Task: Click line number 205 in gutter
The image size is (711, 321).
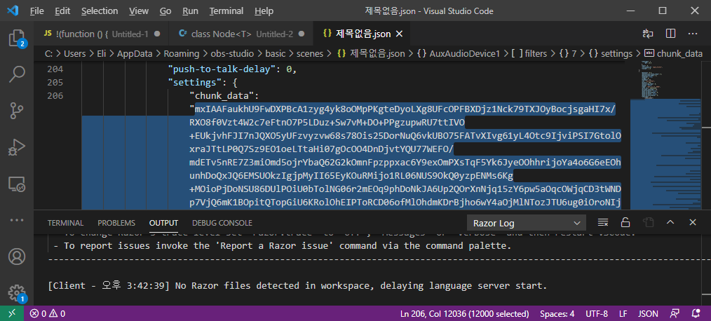Action: click(x=55, y=83)
